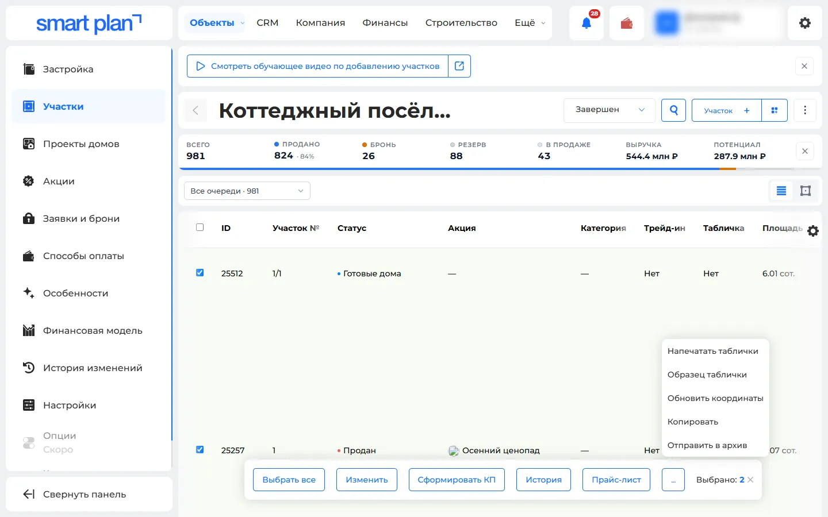Close the statistics summary bar
The image size is (828, 517).
pyautogui.click(x=805, y=151)
